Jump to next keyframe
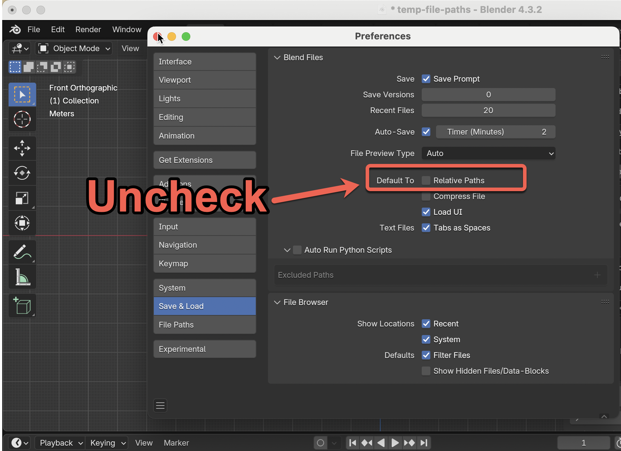Screen dimensions: 621x451 tap(409, 443)
